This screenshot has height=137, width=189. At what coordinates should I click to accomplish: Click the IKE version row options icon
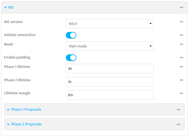[x=181, y=22]
